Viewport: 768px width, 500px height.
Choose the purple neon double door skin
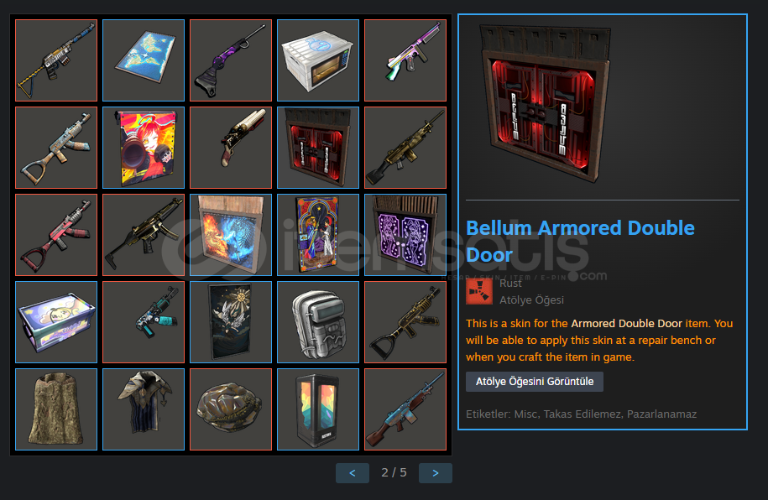405,235
